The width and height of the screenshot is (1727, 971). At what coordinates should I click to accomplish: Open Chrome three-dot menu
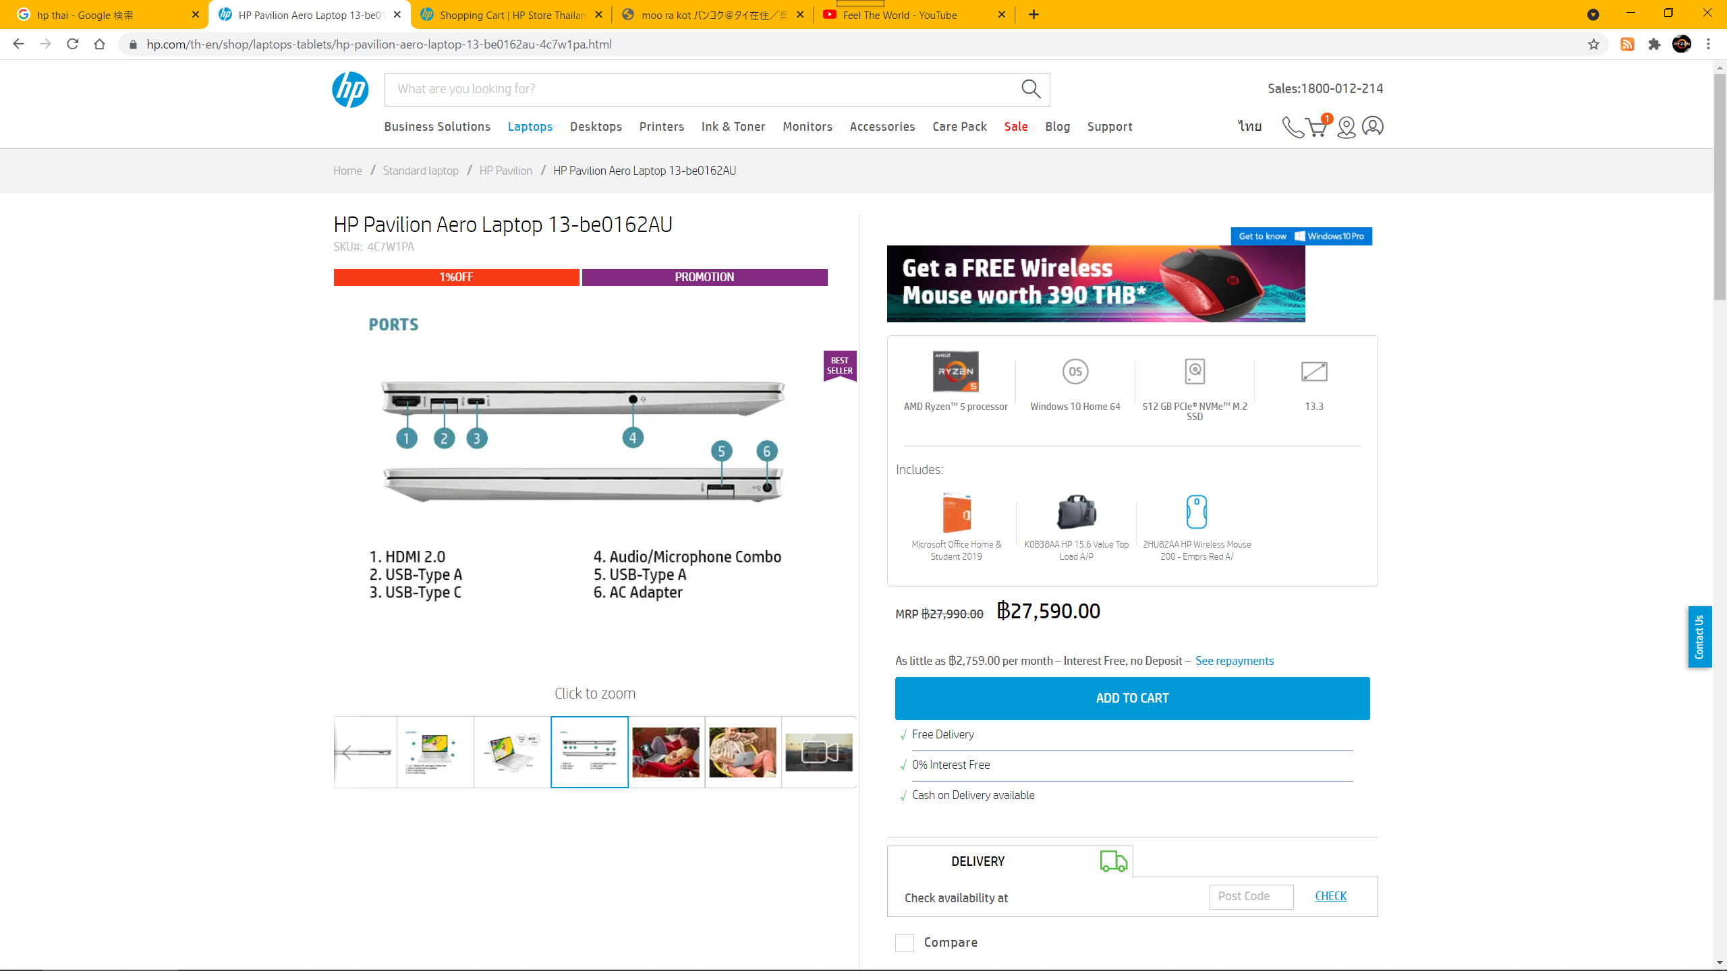(x=1708, y=45)
